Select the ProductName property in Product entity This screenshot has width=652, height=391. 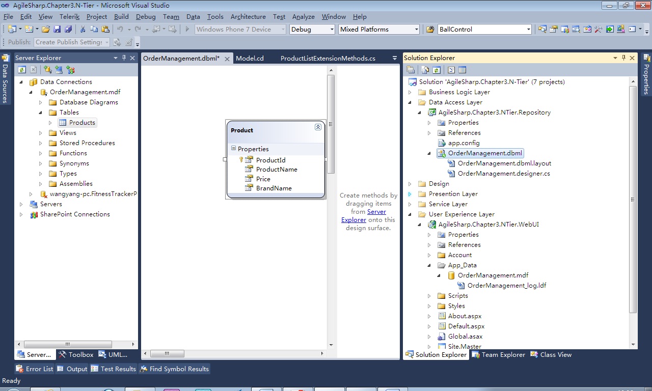click(x=277, y=170)
